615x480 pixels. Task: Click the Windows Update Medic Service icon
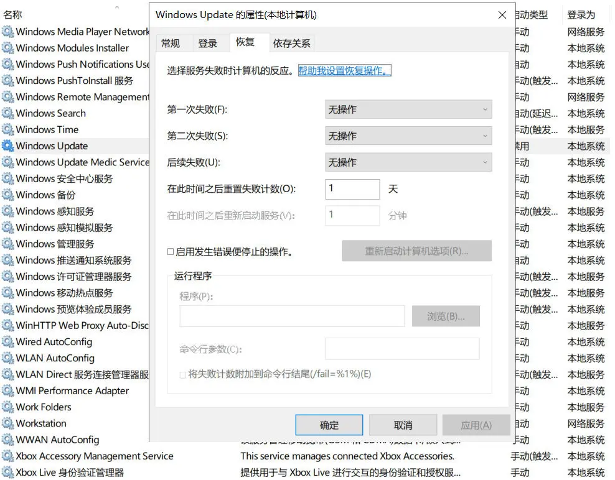7,162
